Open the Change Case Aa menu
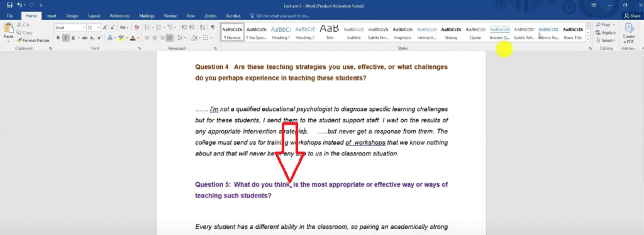 pos(124,28)
